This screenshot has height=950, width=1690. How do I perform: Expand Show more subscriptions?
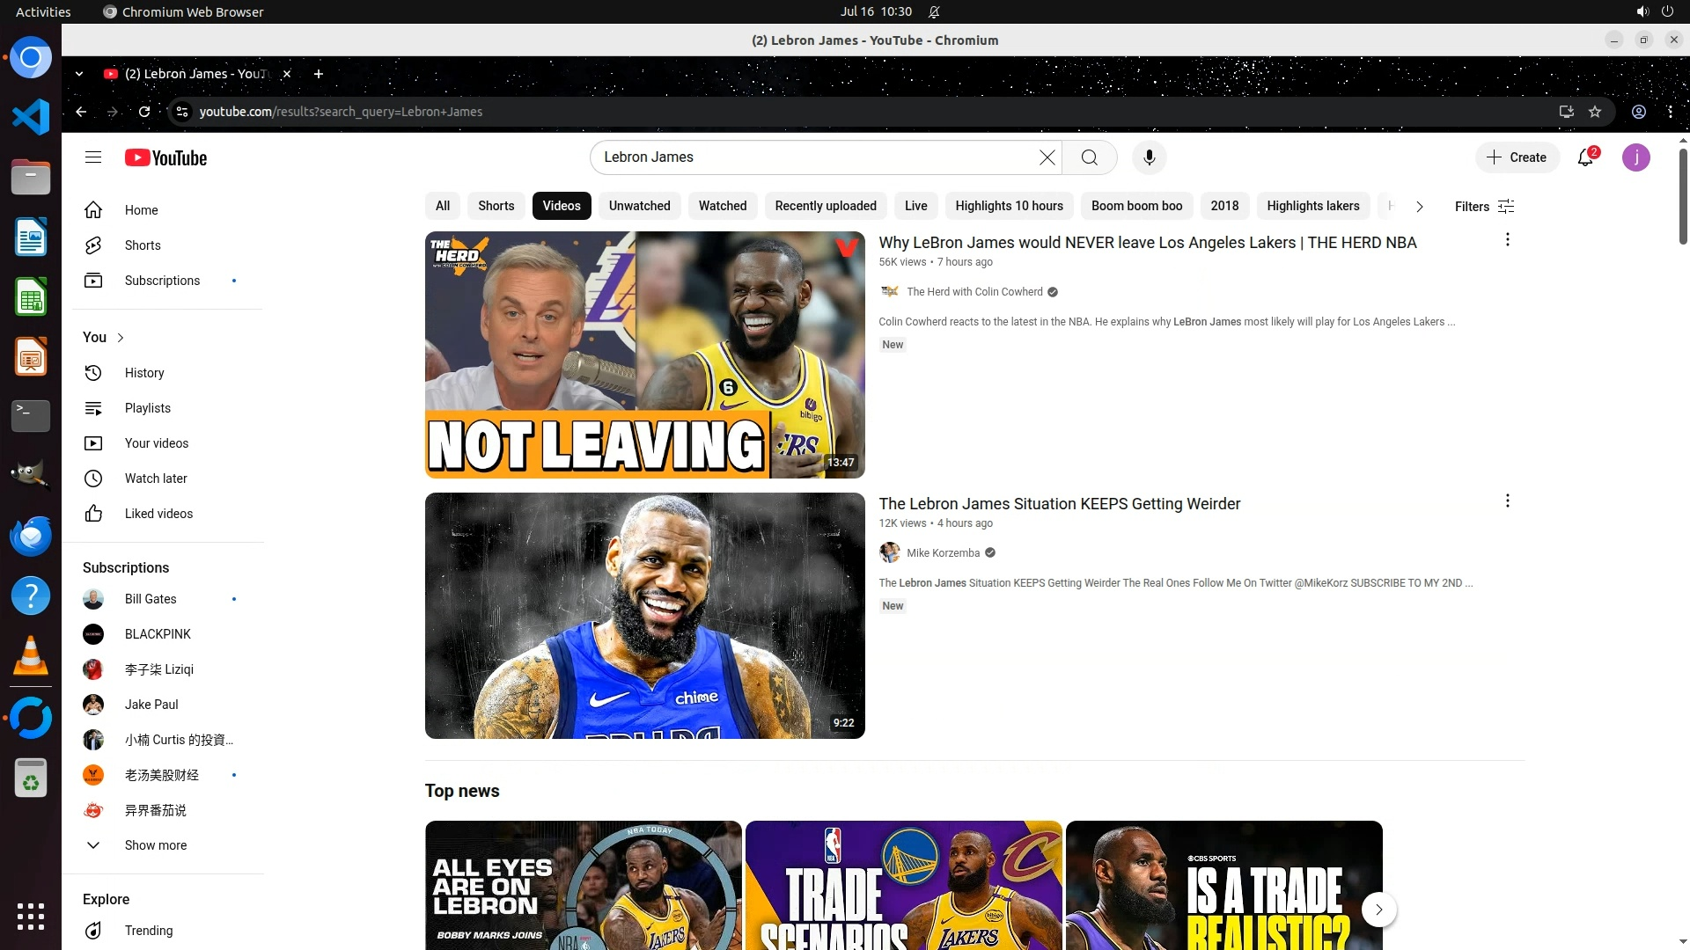pyautogui.click(x=155, y=845)
